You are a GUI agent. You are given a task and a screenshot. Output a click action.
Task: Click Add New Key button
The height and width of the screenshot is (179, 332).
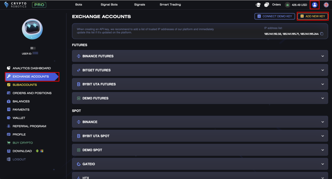point(313,16)
